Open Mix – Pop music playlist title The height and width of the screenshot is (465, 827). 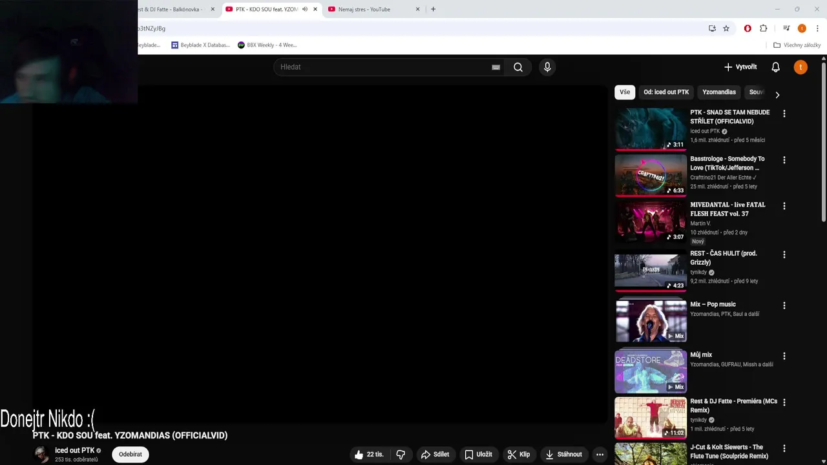[713, 304]
